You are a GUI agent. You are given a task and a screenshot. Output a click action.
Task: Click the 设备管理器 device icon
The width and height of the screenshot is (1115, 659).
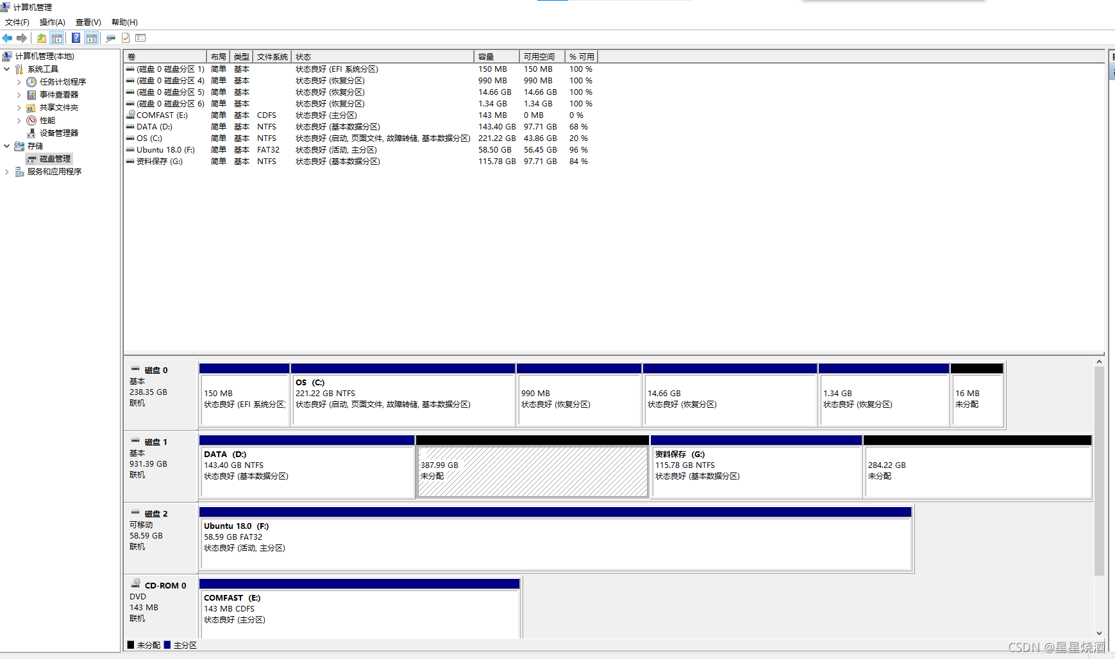[x=31, y=133]
